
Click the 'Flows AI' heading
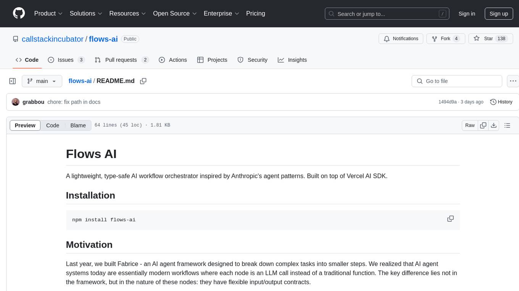pos(91,154)
